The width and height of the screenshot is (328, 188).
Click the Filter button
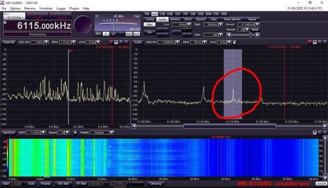click(x=149, y=24)
